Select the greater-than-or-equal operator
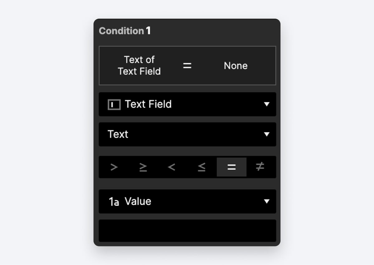Screen dimensions: 374x265 click(x=143, y=167)
